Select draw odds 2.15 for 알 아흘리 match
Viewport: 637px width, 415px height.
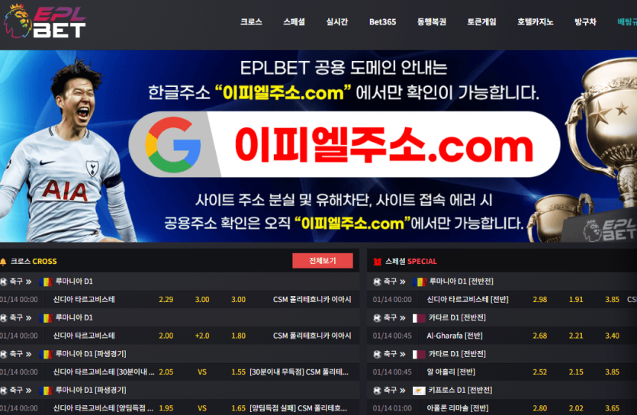(x=576, y=372)
